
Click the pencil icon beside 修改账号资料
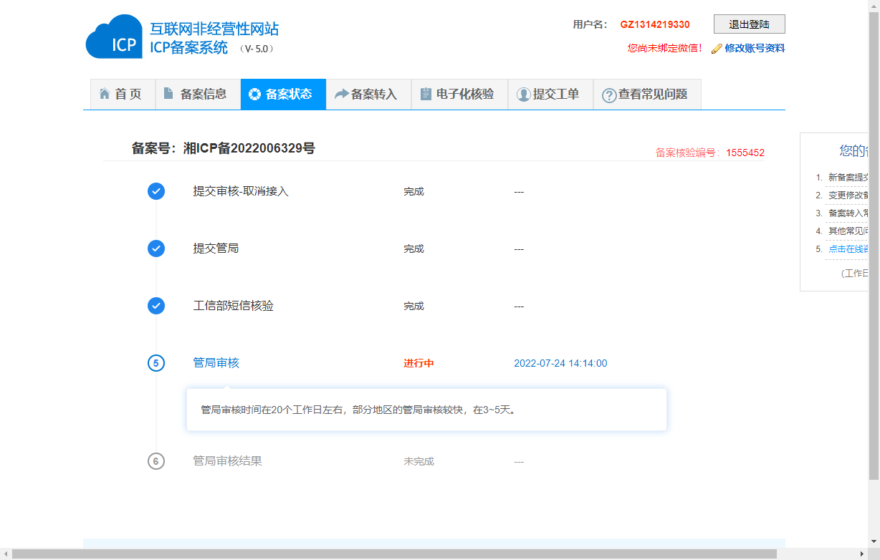click(717, 49)
